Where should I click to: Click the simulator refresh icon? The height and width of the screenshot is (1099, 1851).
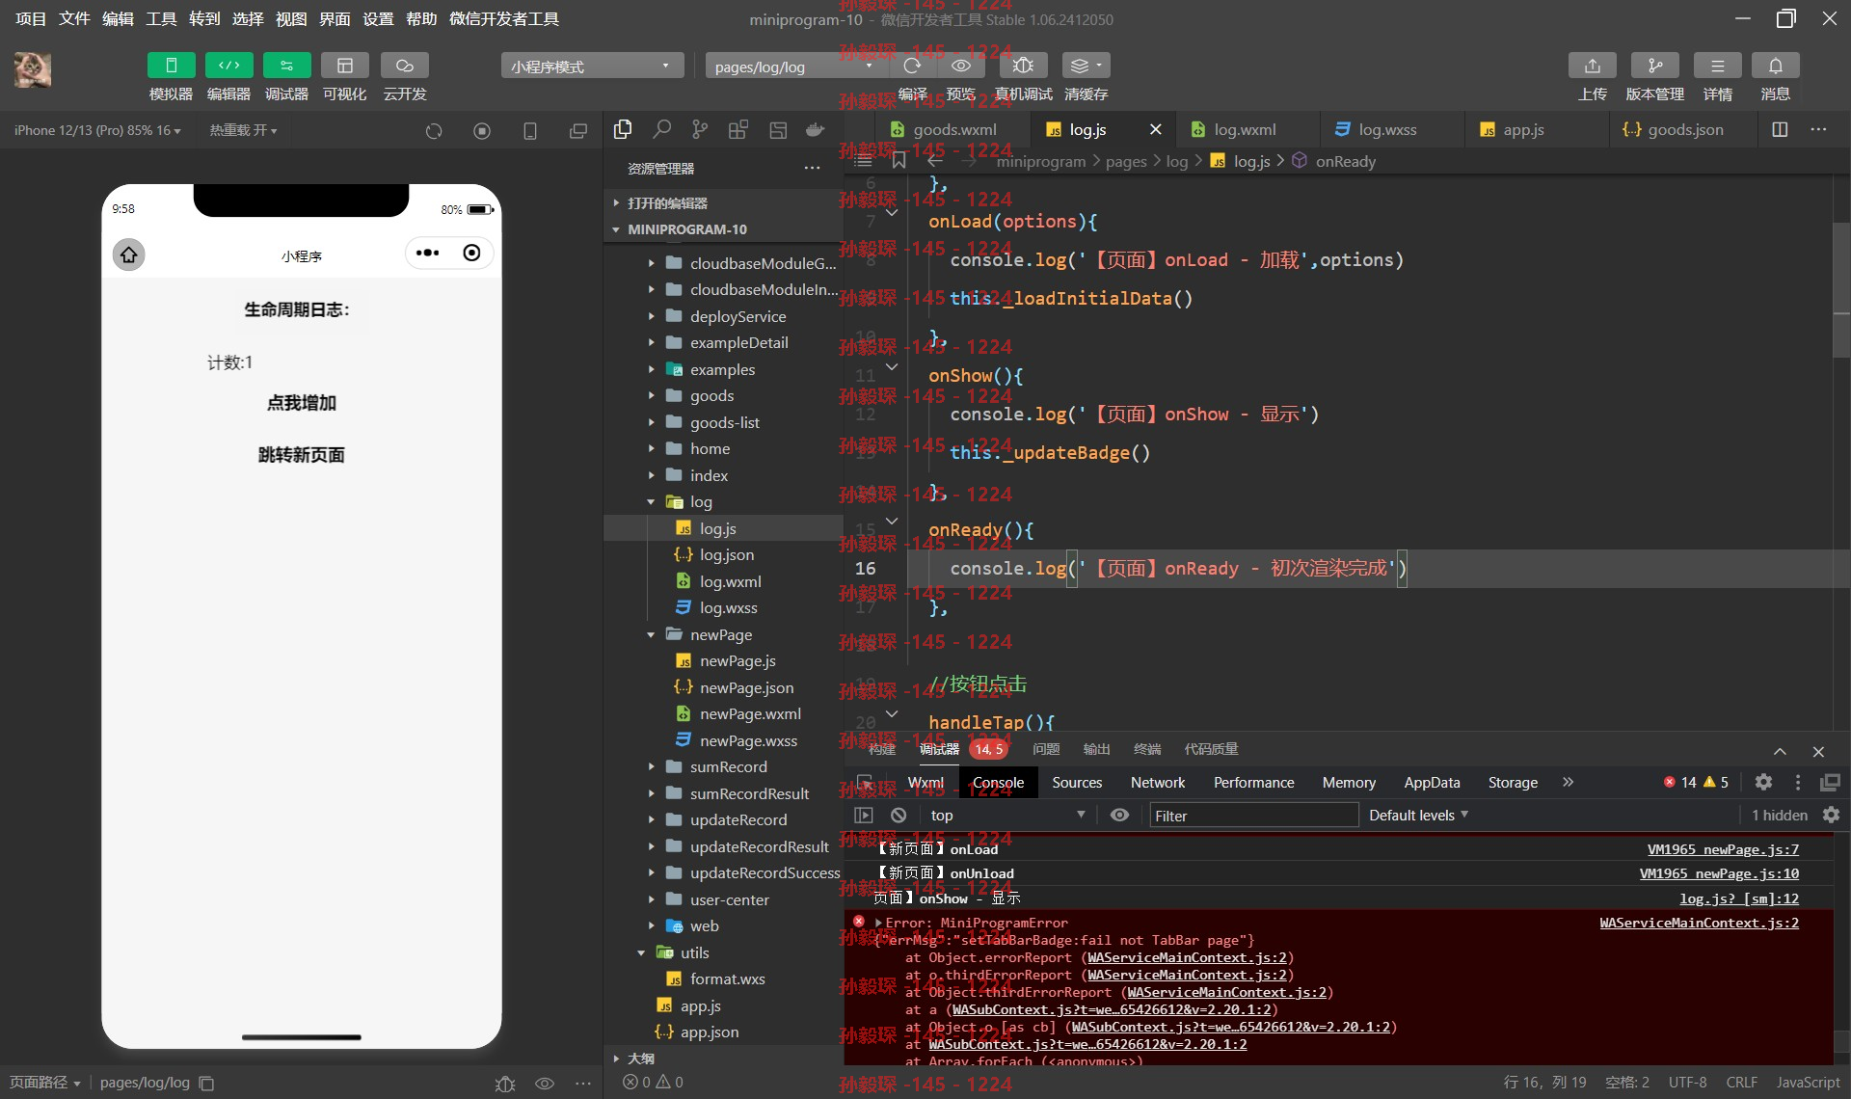(x=434, y=130)
